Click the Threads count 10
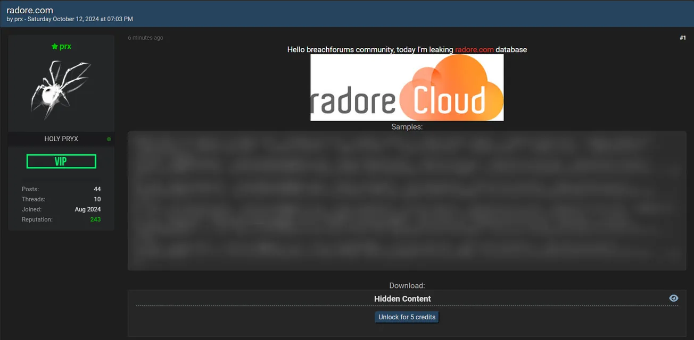This screenshot has width=694, height=340. [x=97, y=199]
